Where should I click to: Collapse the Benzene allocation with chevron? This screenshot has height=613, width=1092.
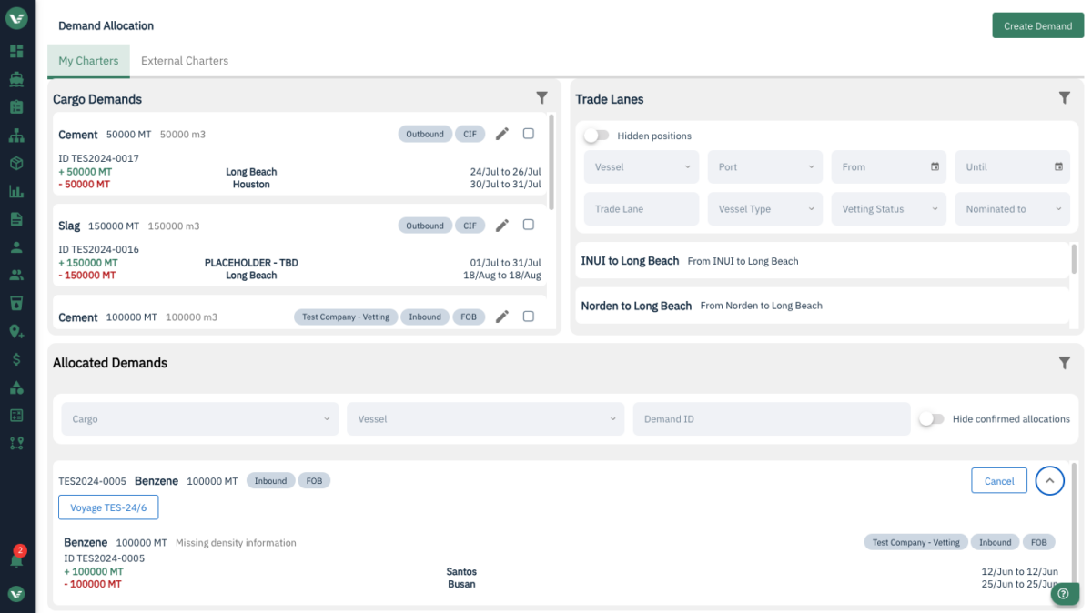[1049, 481]
